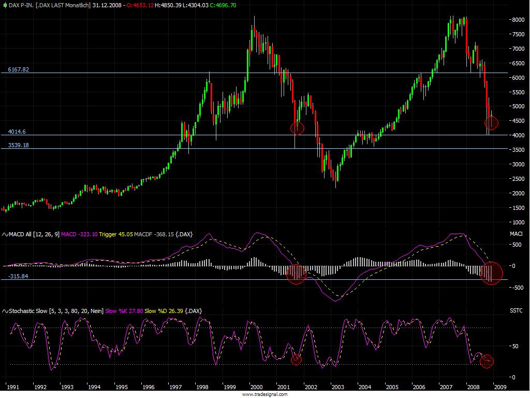The image size is (530, 398).
Task: Click the green candlestick icon before DAX P-IN.
Action: (4, 5)
